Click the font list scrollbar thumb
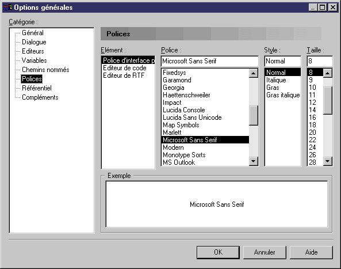This screenshot has width=341, height=269. coord(254,115)
